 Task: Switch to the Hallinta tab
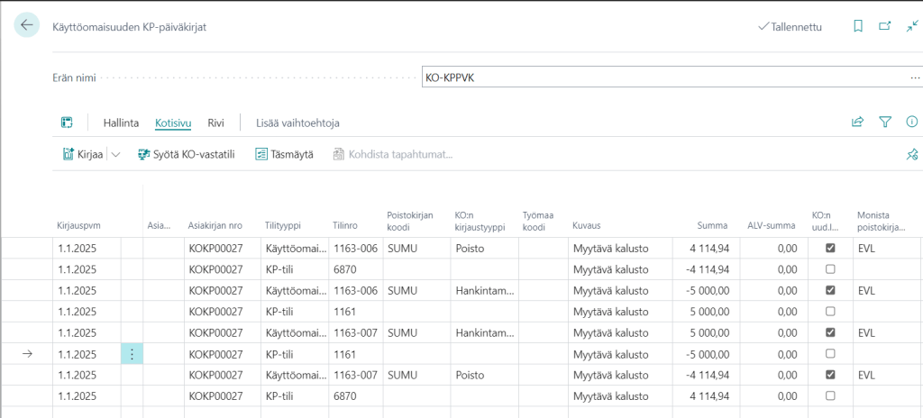121,123
